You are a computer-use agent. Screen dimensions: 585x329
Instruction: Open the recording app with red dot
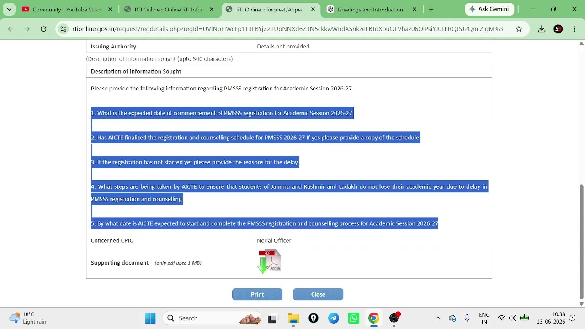tap(394, 318)
